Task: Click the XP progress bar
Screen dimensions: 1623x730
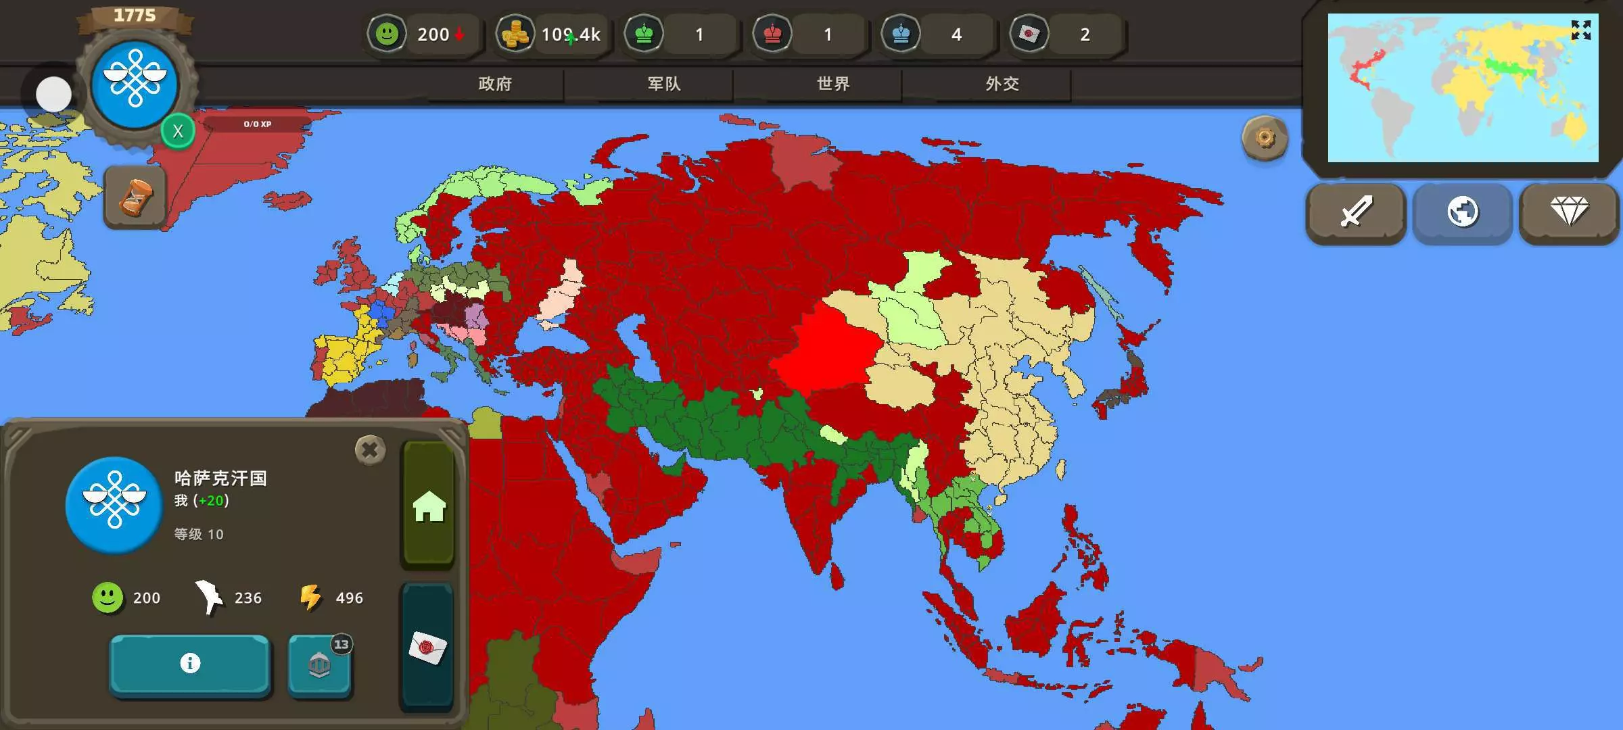Action: pos(257,124)
